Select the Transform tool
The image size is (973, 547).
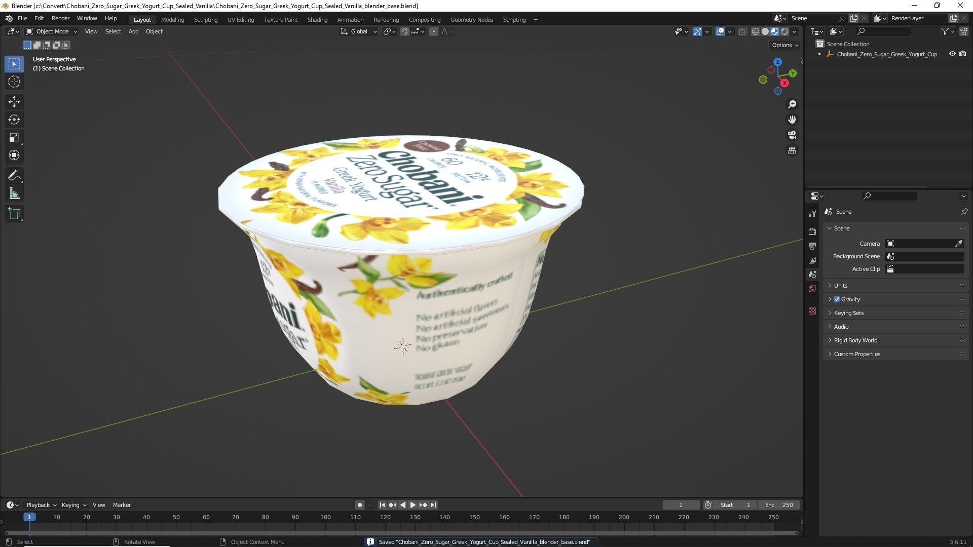point(14,155)
